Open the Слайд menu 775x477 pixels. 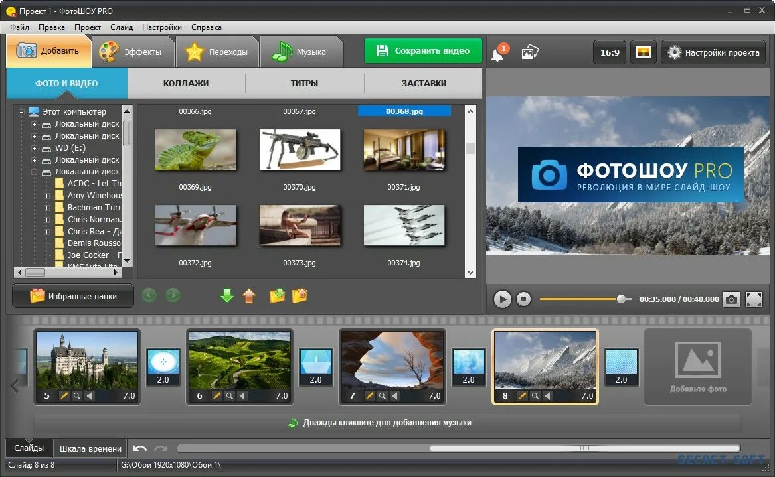(122, 27)
